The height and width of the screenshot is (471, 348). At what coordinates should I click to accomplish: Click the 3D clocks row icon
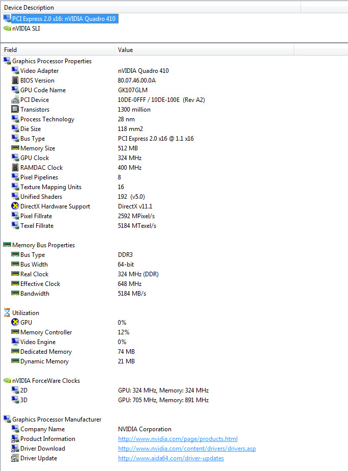point(15,400)
